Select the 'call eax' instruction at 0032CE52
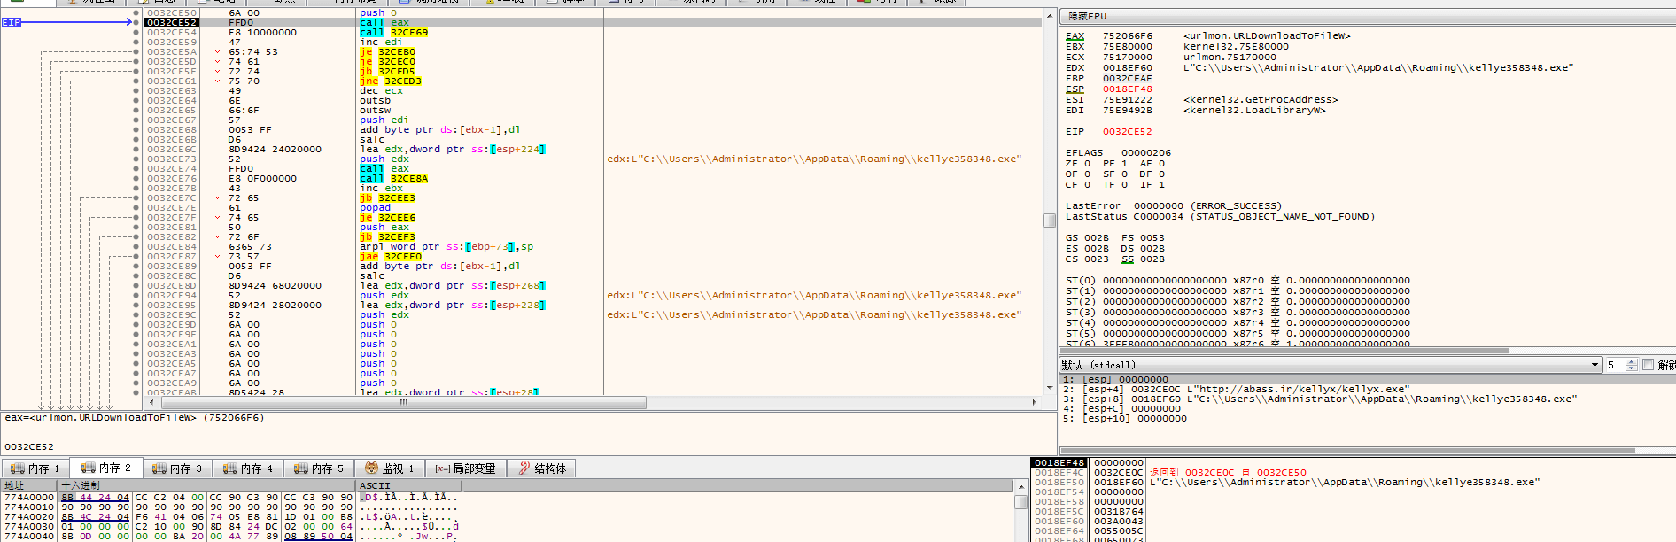Image resolution: width=1676 pixels, height=542 pixels. 384,22
